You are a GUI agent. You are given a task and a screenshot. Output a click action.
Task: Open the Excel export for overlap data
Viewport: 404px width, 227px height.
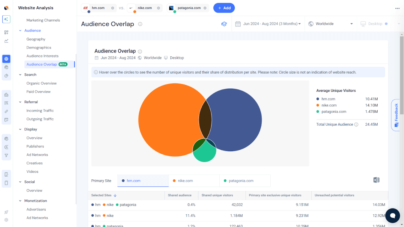(x=376, y=180)
